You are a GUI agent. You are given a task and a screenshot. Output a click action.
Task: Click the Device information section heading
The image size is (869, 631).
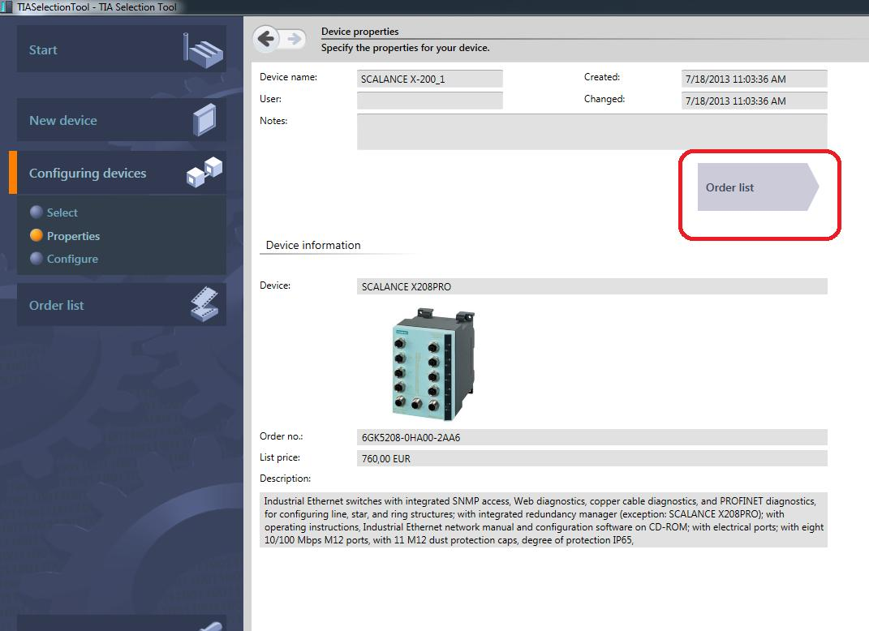coord(313,245)
